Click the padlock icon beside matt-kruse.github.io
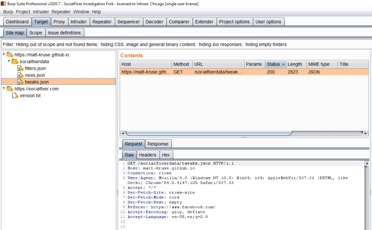Screen dimensions: 372x230 point(9,54)
